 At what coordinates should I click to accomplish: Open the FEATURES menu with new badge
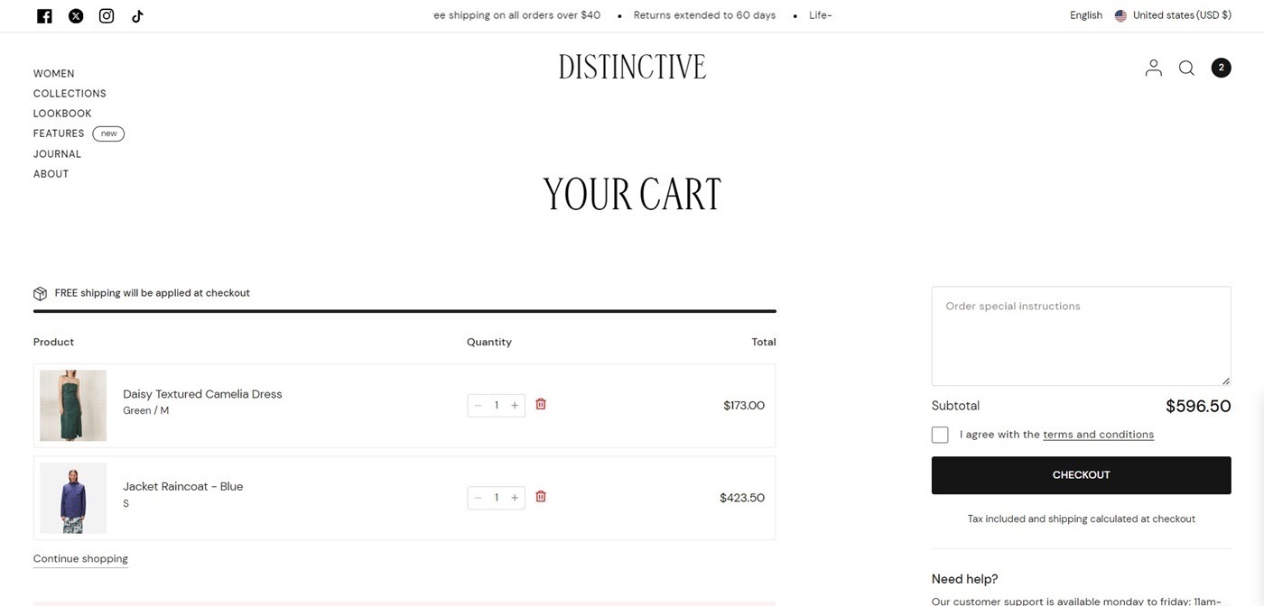pyautogui.click(x=59, y=132)
